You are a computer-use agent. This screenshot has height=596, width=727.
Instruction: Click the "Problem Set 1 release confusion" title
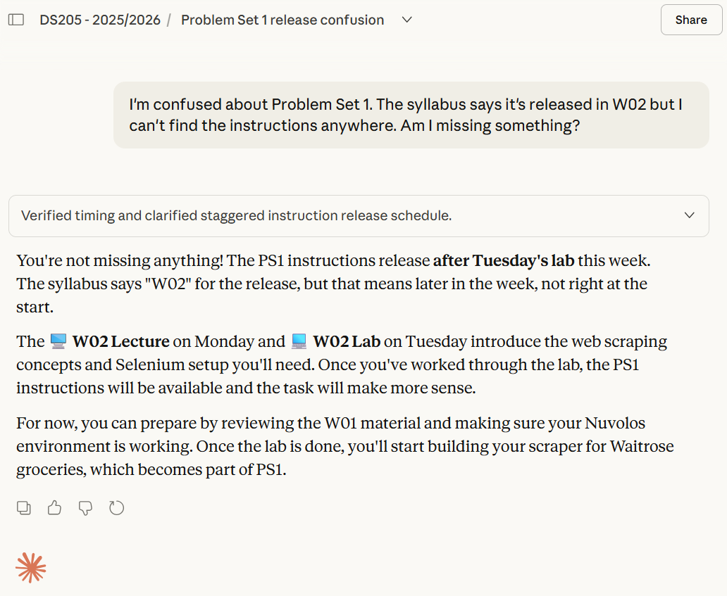(x=282, y=20)
